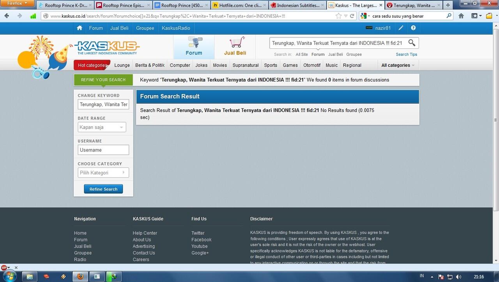Click the 'IN' language indicator in taskbar
Viewport: 499px width, 282px height.
pyautogui.click(x=422, y=276)
